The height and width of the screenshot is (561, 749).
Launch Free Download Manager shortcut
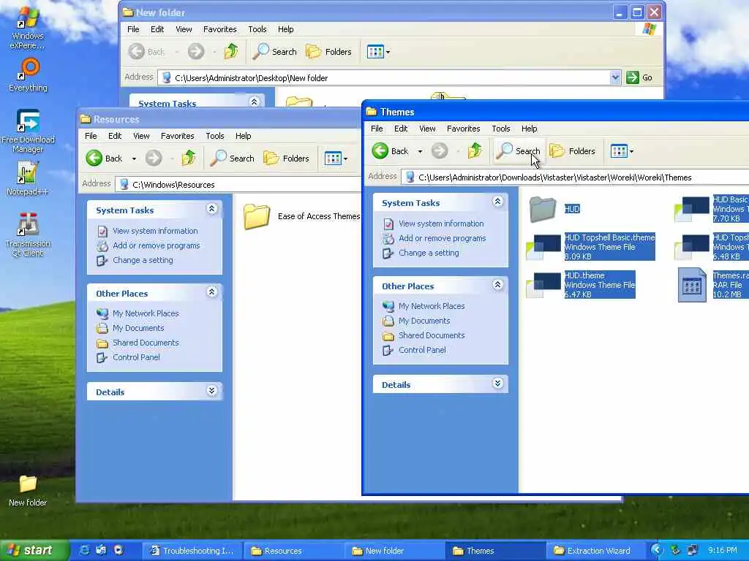tap(28, 131)
